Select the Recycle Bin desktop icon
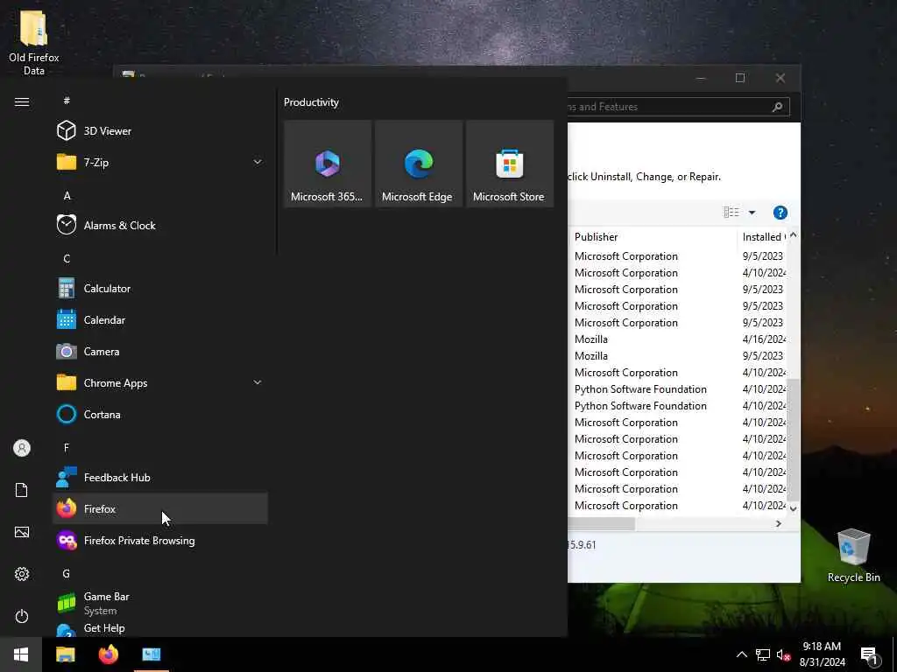The width and height of the screenshot is (897, 672). click(853, 556)
